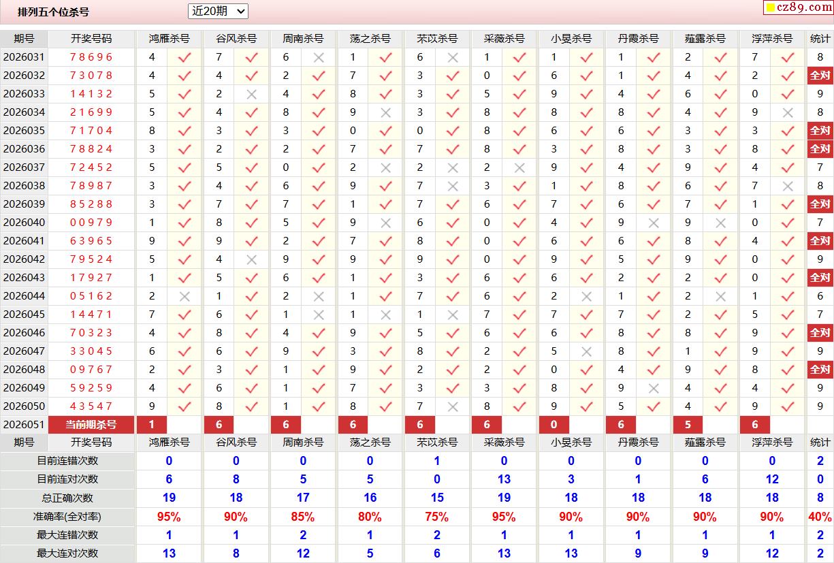Click the cross mark for 周南杀号 in row 2026031
834x563 pixels.
click(319, 58)
